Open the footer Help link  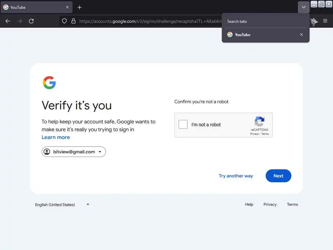[249, 204]
